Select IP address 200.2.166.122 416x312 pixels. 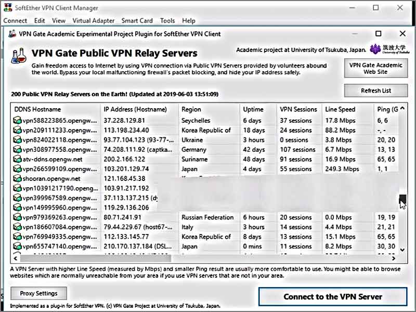124,159
